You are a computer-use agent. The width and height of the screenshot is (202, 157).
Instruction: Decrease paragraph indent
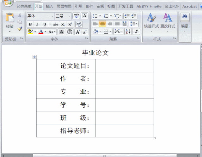tap(127, 16)
